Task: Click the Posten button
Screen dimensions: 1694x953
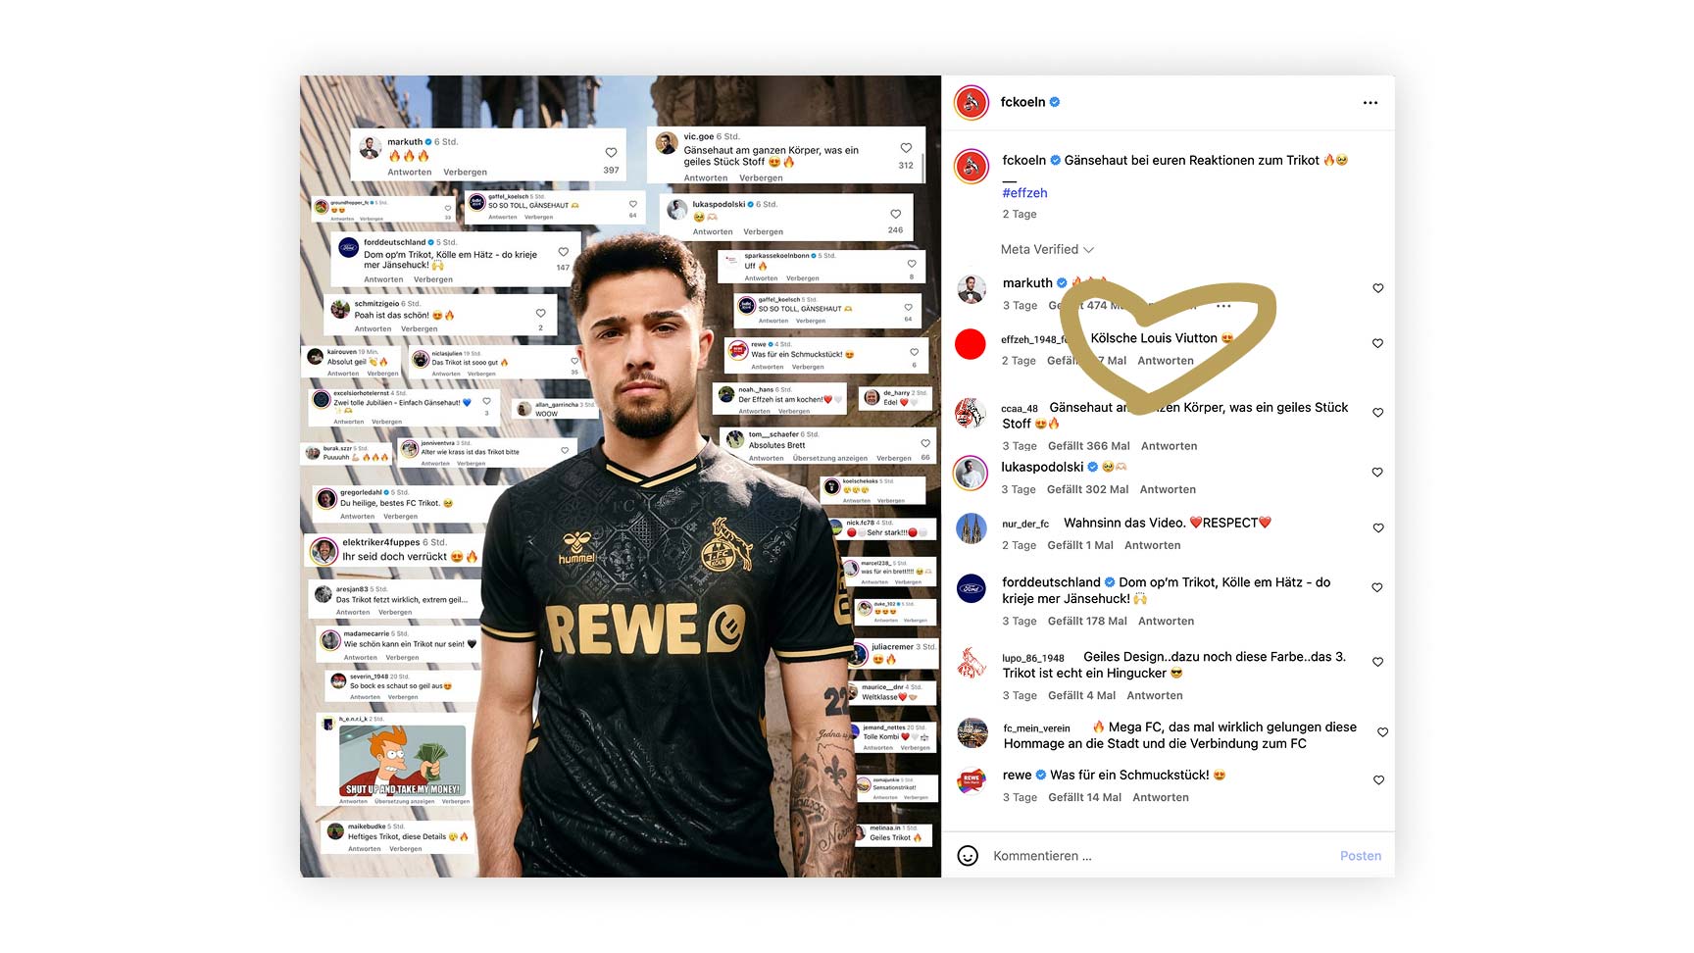Action: tap(1361, 856)
